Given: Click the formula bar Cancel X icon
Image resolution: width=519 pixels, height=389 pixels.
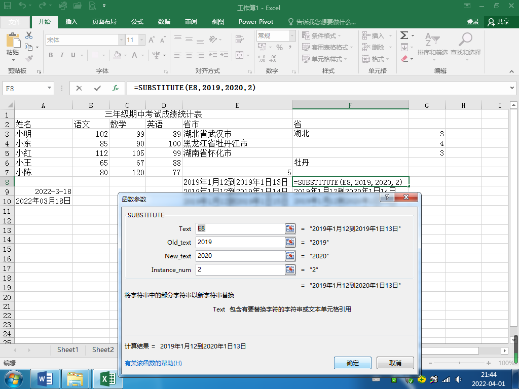Looking at the screenshot, I should [79, 88].
